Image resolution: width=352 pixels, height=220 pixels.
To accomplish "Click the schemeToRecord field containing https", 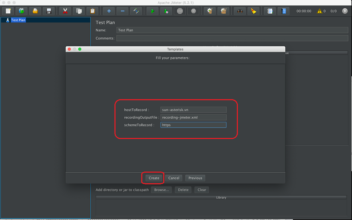I will pos(193,125).
